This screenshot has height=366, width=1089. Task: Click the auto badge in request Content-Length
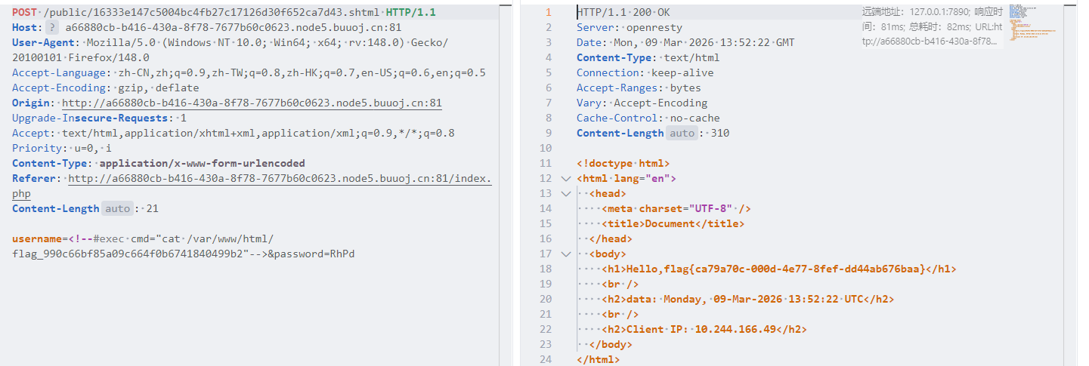117,209
